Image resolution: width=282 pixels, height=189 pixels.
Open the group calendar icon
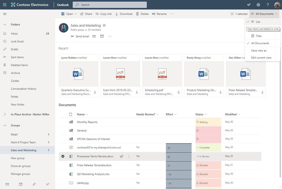102,36
